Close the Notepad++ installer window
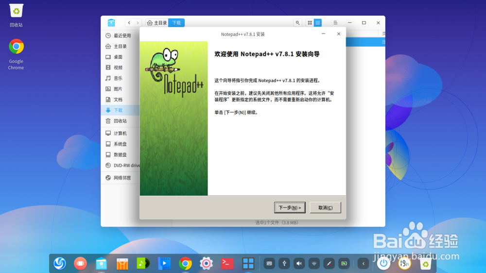486x273 pixels. coord(338,34)
